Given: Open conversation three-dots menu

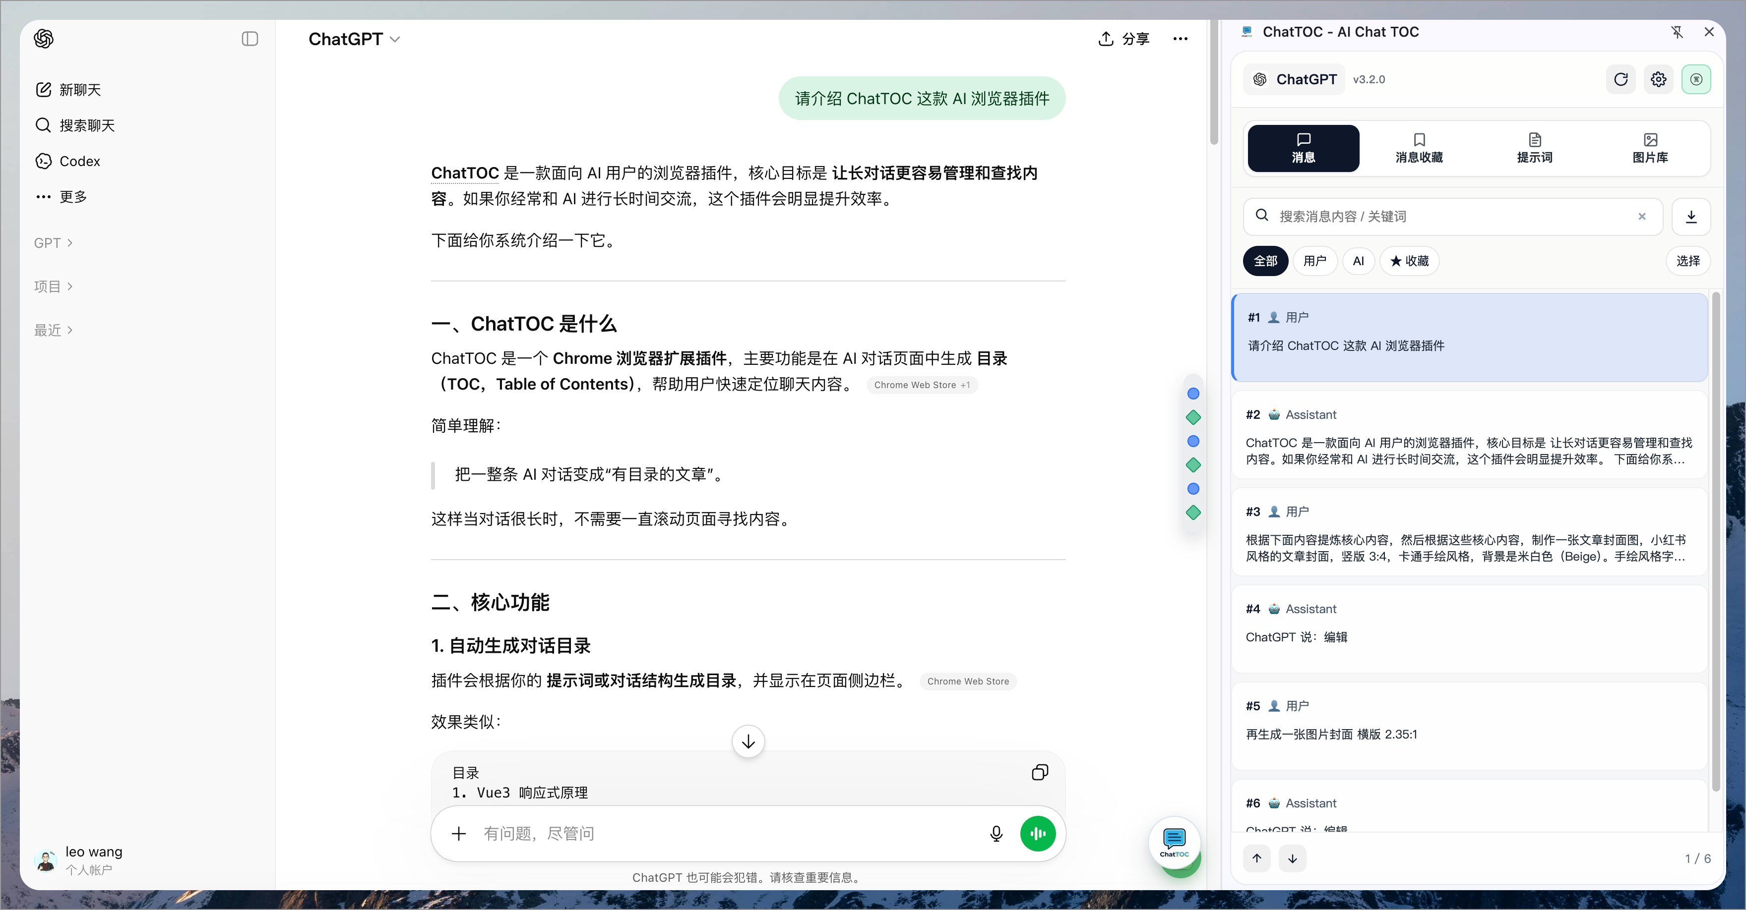Looking at the screenshot, I should [1180, 39].
